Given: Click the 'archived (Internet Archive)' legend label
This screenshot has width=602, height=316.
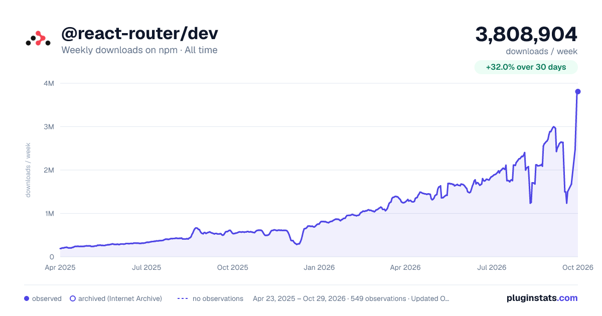Looking at the screenshot, I should tap(120, 298).
